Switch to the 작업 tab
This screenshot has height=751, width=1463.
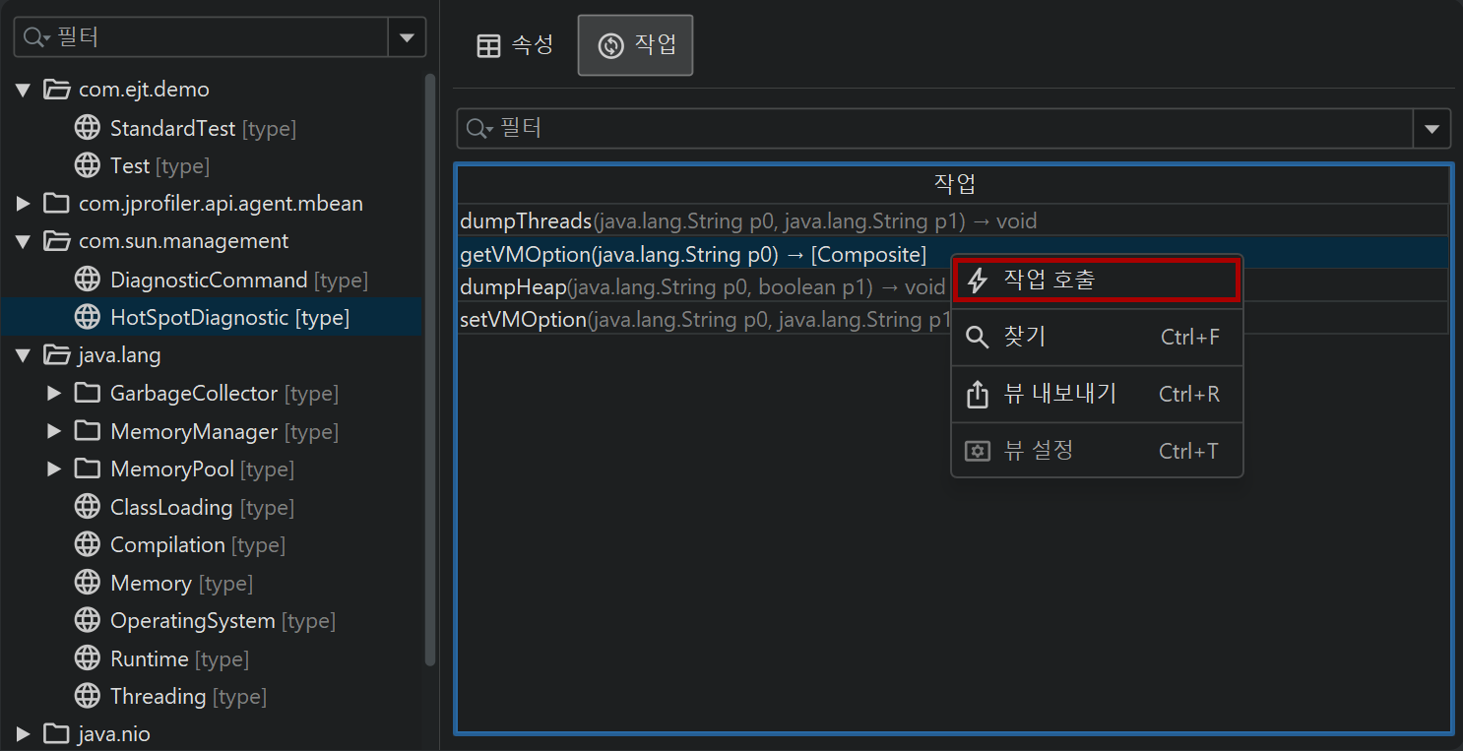point(635,45)
